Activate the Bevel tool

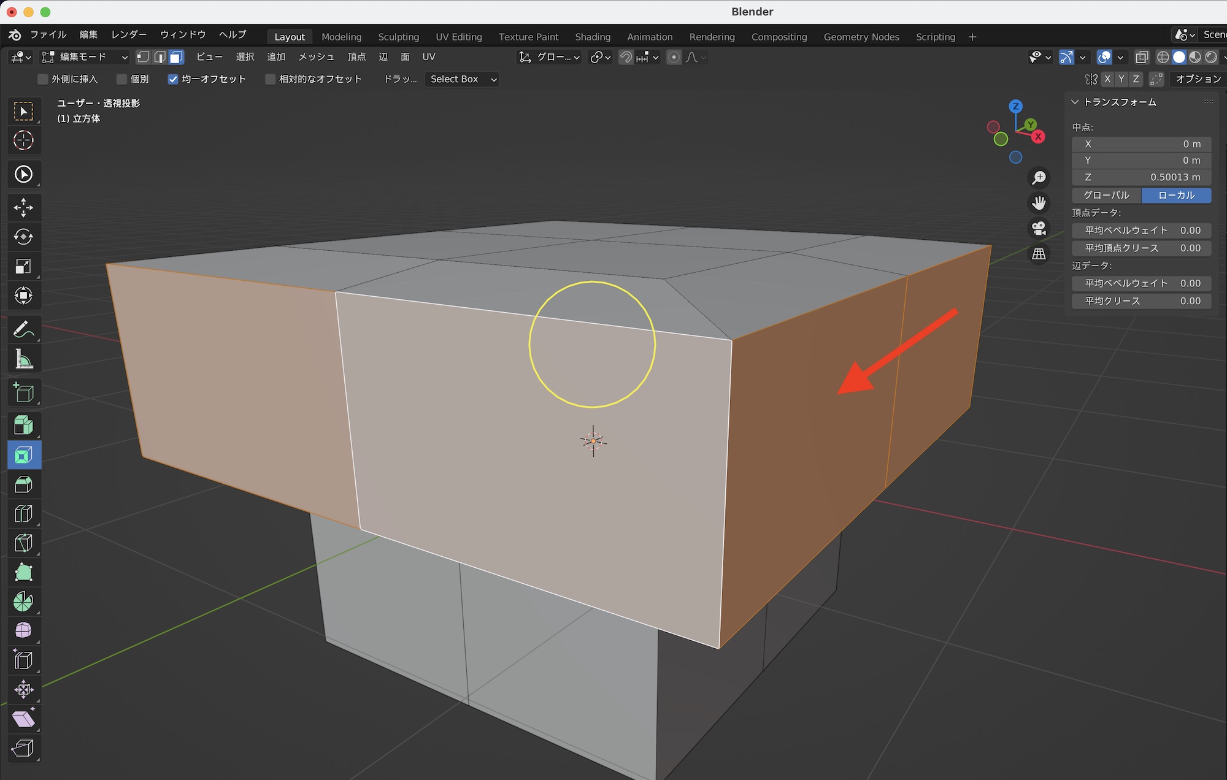[x=23, y=484]
